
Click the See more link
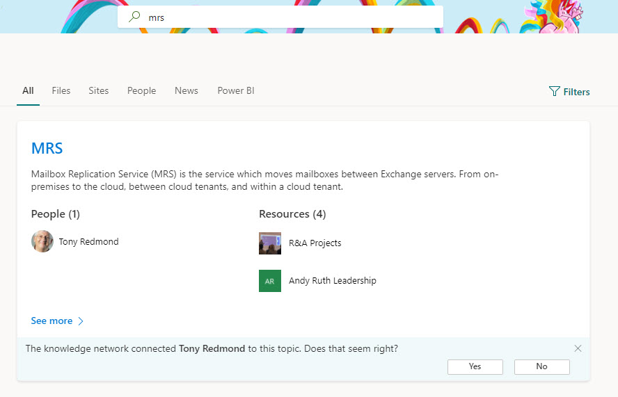pos(51,321)
